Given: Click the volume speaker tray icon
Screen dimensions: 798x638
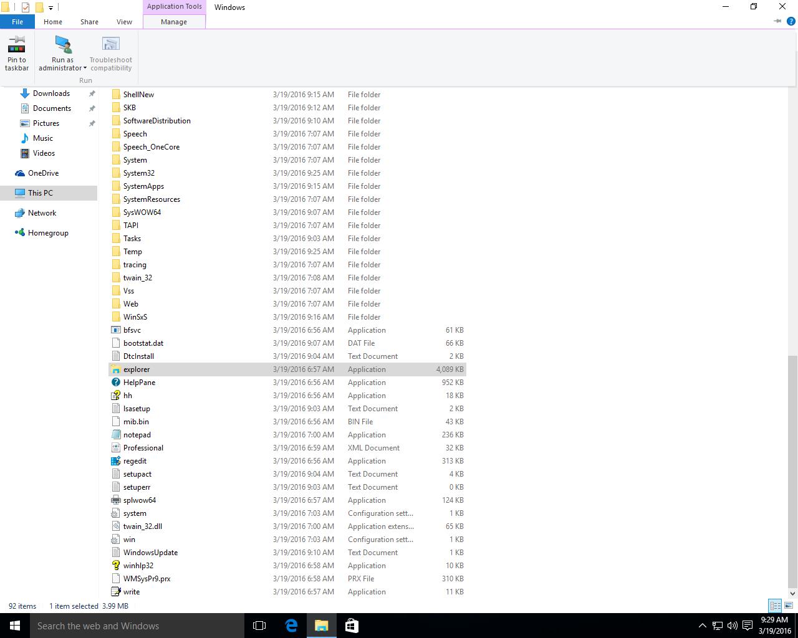Looking at the screenshot, I should pos(732,626).
